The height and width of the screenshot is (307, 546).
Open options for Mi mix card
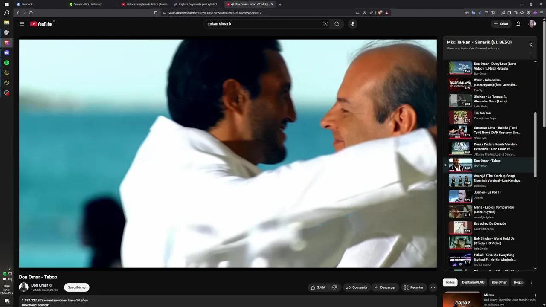(x=535, y=295)
